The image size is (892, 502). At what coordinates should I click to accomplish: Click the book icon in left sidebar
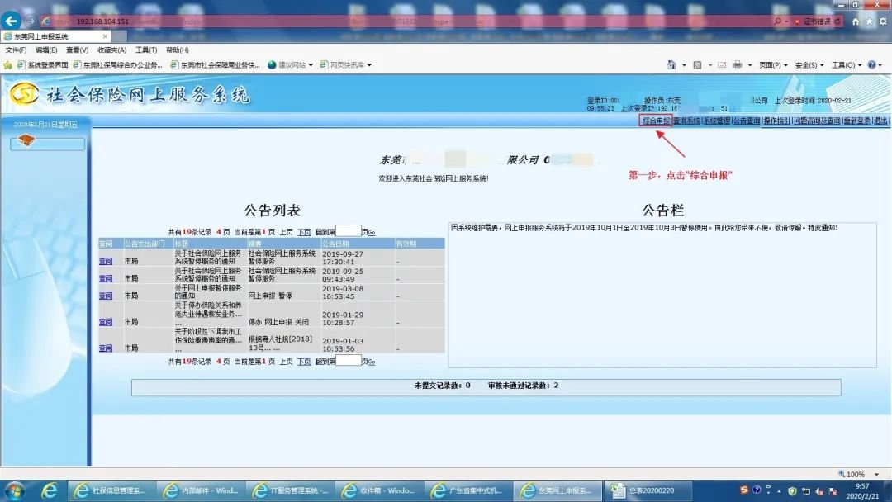[26, 143]
